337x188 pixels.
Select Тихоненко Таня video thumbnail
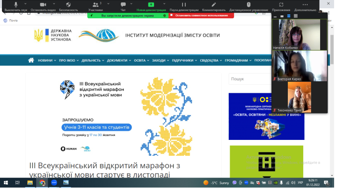(299, 97)
